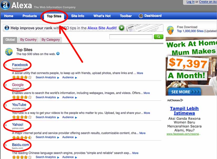Open the Alexa Site Audit link
This screenshot has height=159, width=217.
(x=102, y=28)
